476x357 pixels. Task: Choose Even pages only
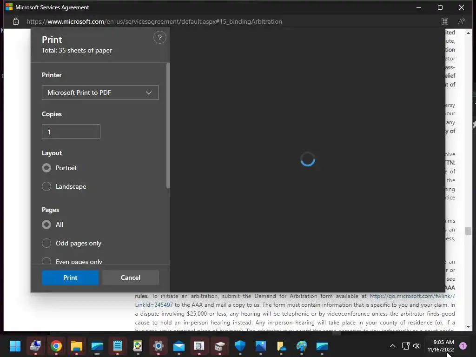(46, 261)
